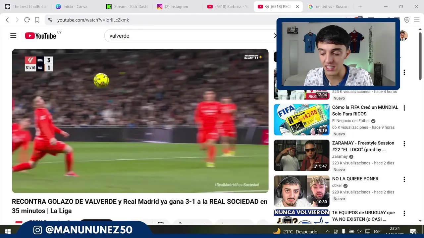Switch to The best ChatBot tab
This screenshot has height=238, width=424.
pos(26,7)
